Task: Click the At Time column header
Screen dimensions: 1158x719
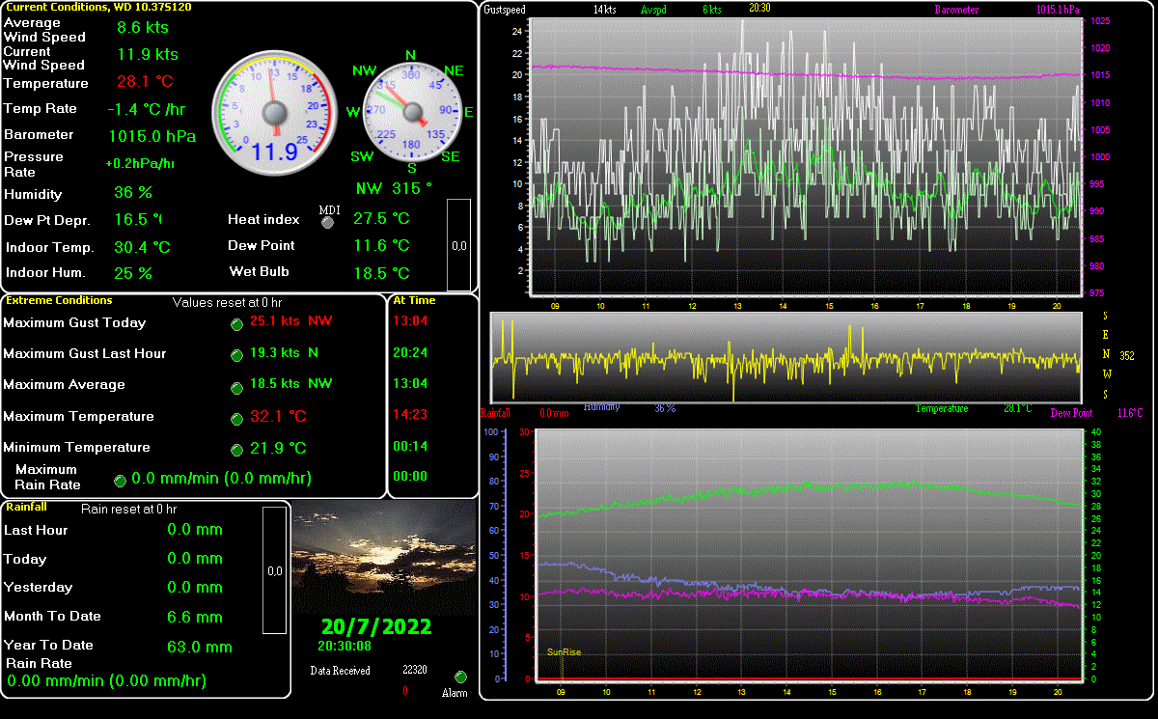Action: click(413, 300)
